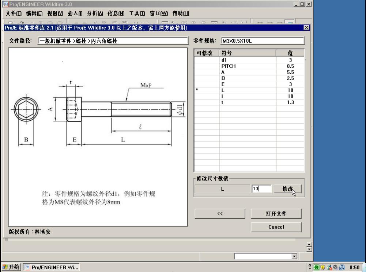
Task: Click value 2.5 in the B row
Action: pyautogui.click(x=290, y=78)
